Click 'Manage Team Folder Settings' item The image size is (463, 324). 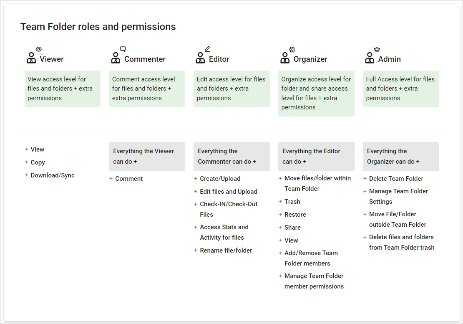click(x=398, y=196)
